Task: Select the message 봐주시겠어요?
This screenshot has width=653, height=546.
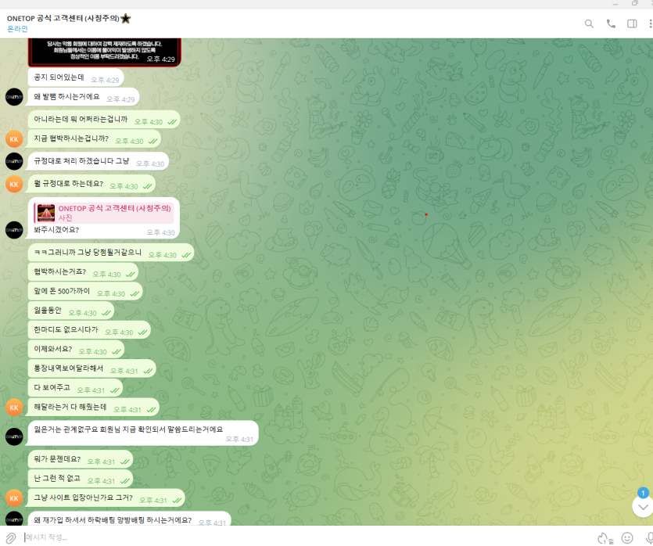Action: (x=104, y=218)
